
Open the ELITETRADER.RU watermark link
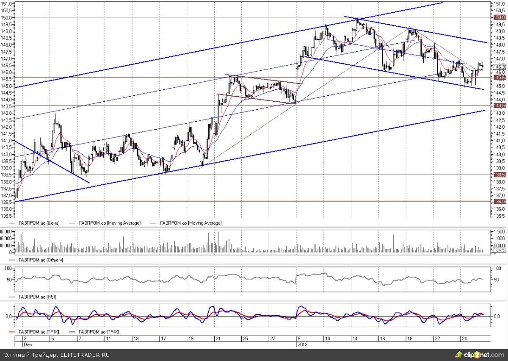(x=85, y=355)
